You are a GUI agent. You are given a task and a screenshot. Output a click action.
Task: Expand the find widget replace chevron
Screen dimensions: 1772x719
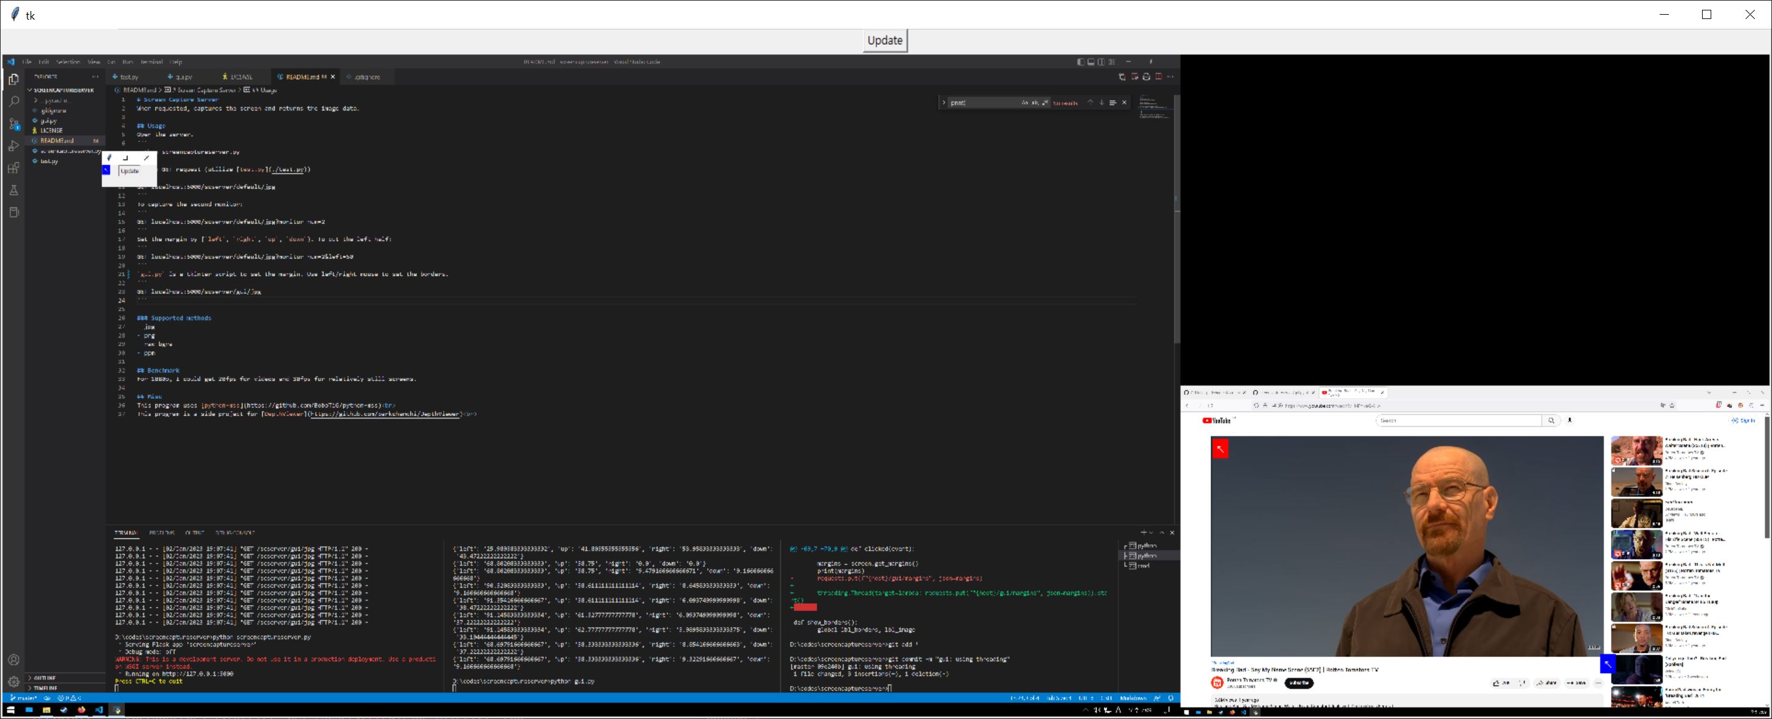pyautogui.click(x=944, y=102)
